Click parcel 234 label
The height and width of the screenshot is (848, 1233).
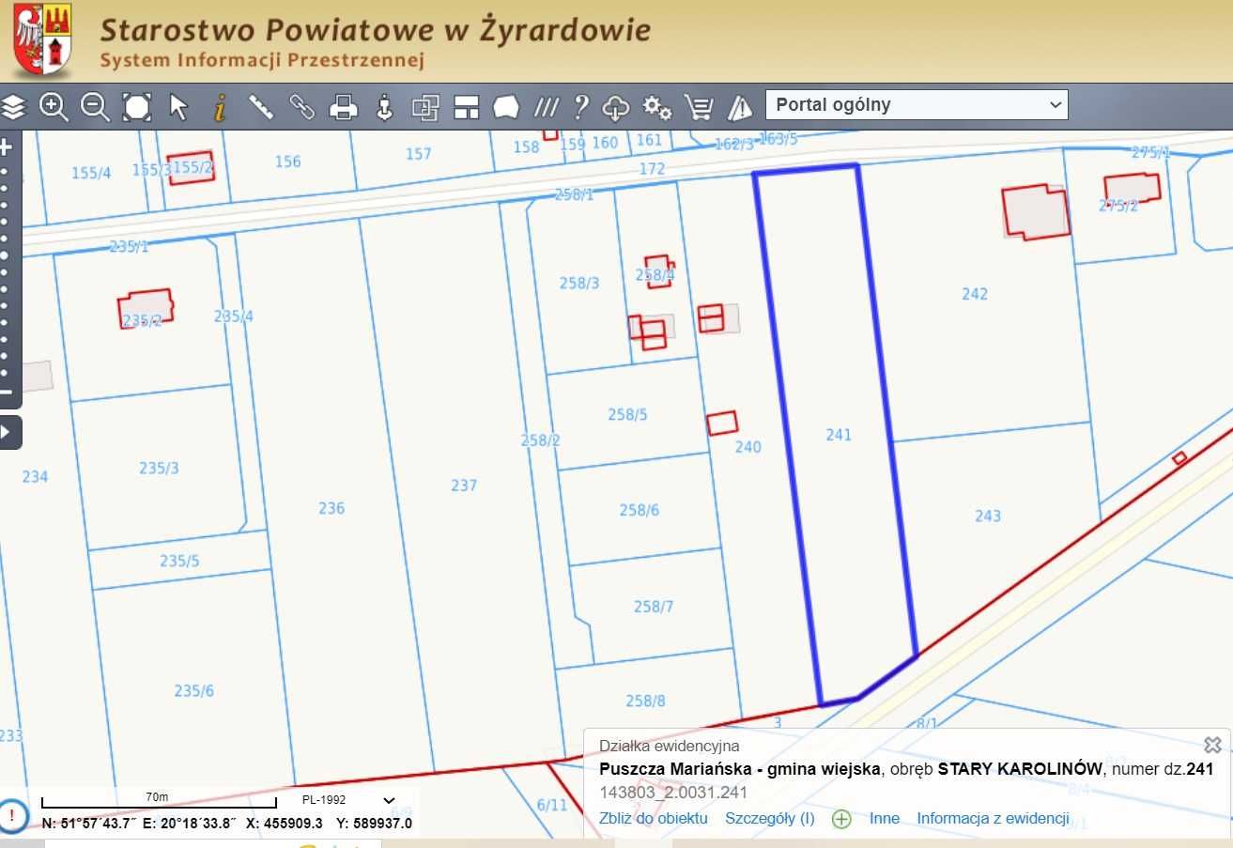pyautogui.click(x=35, y=476)
